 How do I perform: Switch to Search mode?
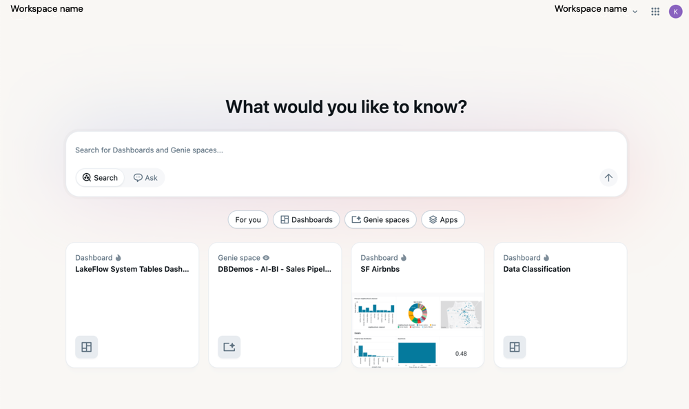(x=100, y=178)
